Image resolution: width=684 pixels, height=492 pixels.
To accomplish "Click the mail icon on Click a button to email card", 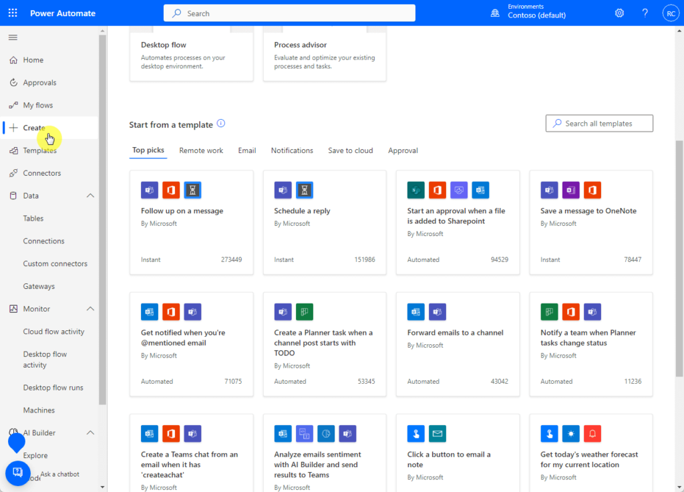I will 437,433.
